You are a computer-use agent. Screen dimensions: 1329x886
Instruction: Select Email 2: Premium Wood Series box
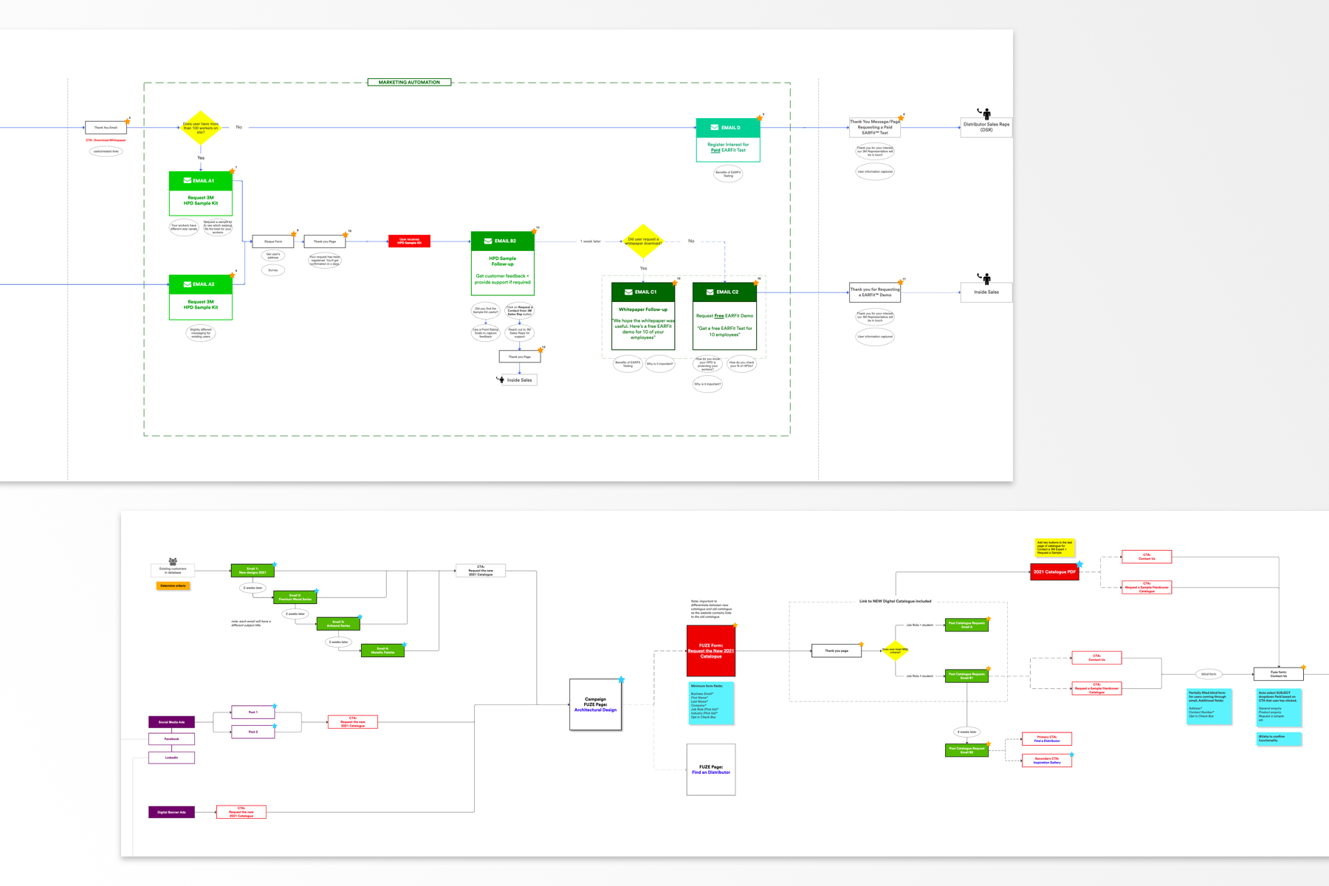point(295,597)
